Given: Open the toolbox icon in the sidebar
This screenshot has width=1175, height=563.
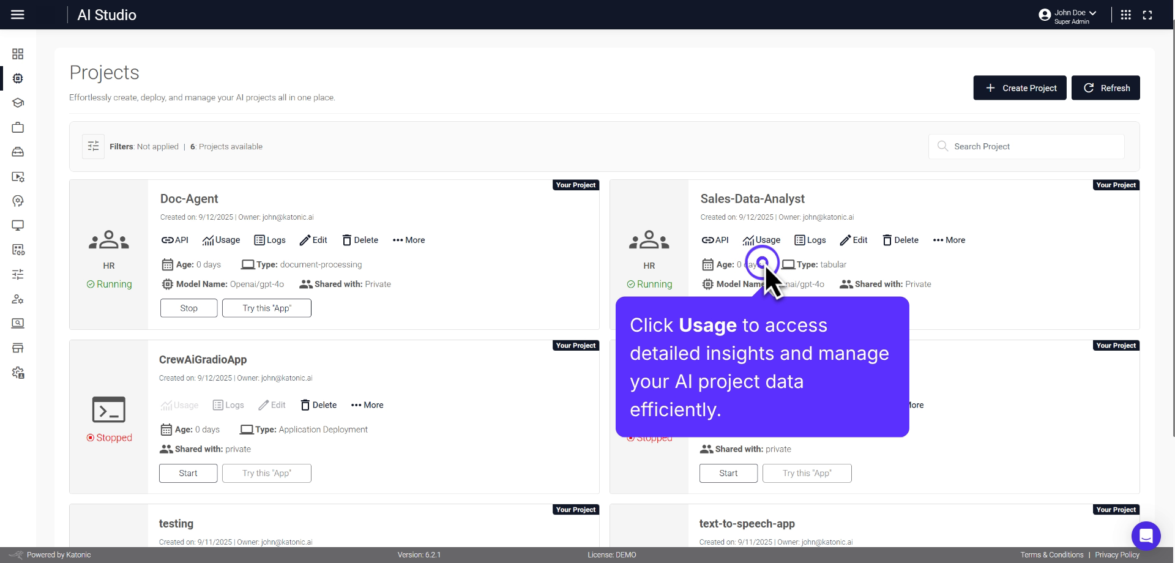Looking at the screenshot, I should pos(18,152).
